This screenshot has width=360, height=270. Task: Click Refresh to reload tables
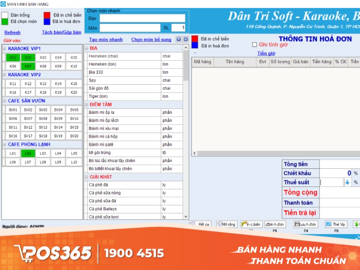tap(12, 32)
